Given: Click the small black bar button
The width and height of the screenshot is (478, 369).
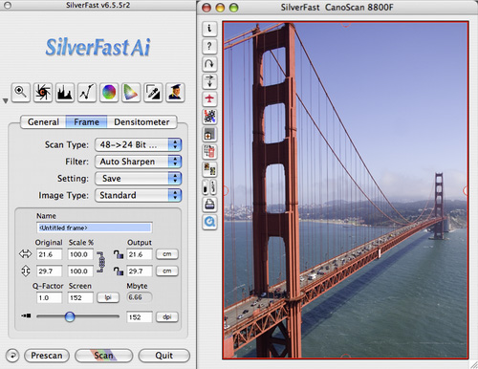Looking at the screenshot, I should [x=206, y=187].
